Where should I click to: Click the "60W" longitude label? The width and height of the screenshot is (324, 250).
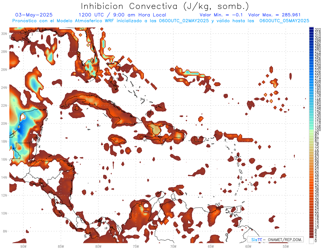248,246
